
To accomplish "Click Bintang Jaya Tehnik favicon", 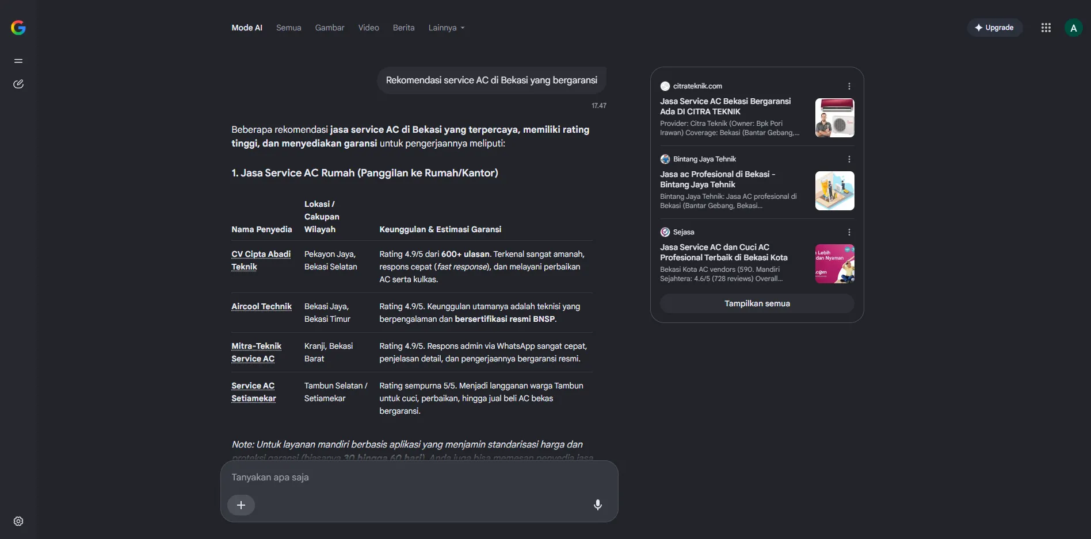I will [665, 159].
